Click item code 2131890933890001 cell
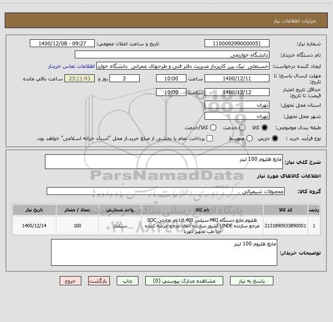The image size is (333, 322). coord(285,226)
